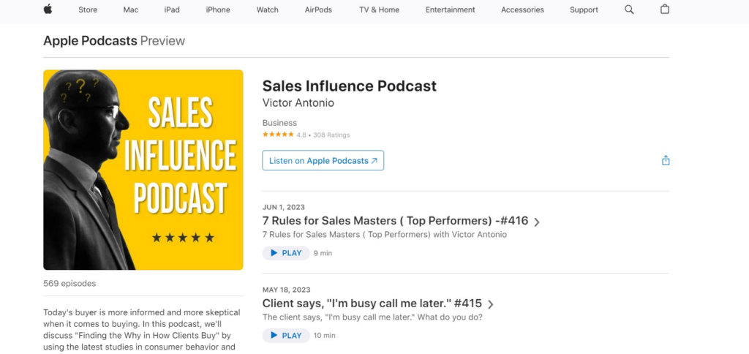Open episode 7 Rules for Sales Masters title
749x354 pixels.
tap(395, 221)
